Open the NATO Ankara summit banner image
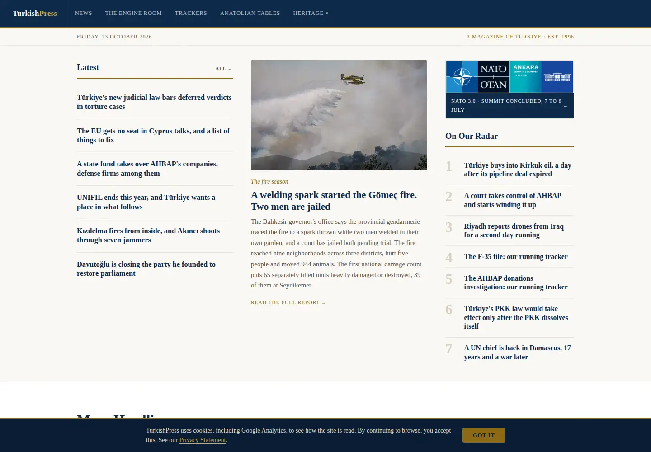 coord(509,77)
